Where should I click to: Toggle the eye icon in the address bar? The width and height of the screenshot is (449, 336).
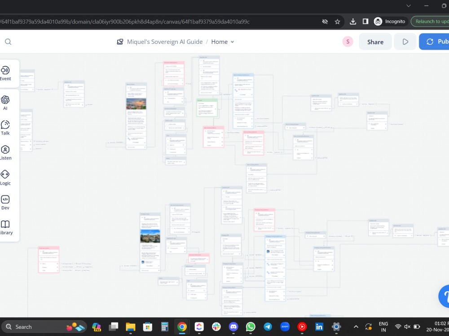pyautogui.click(x=325, y=21)
